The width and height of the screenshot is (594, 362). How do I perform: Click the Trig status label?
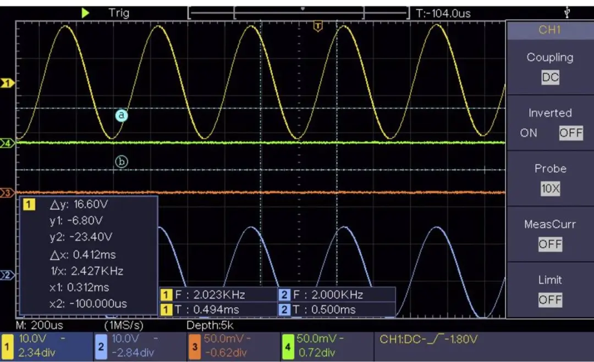tap(119, 13)
